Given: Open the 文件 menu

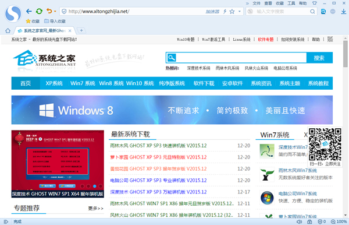Looking at the screenshot, I should pyautogui.click(x=257, y=3).
